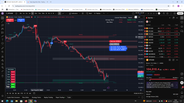
Task: Open quick search icon in top bar
Action: point(164,13)
